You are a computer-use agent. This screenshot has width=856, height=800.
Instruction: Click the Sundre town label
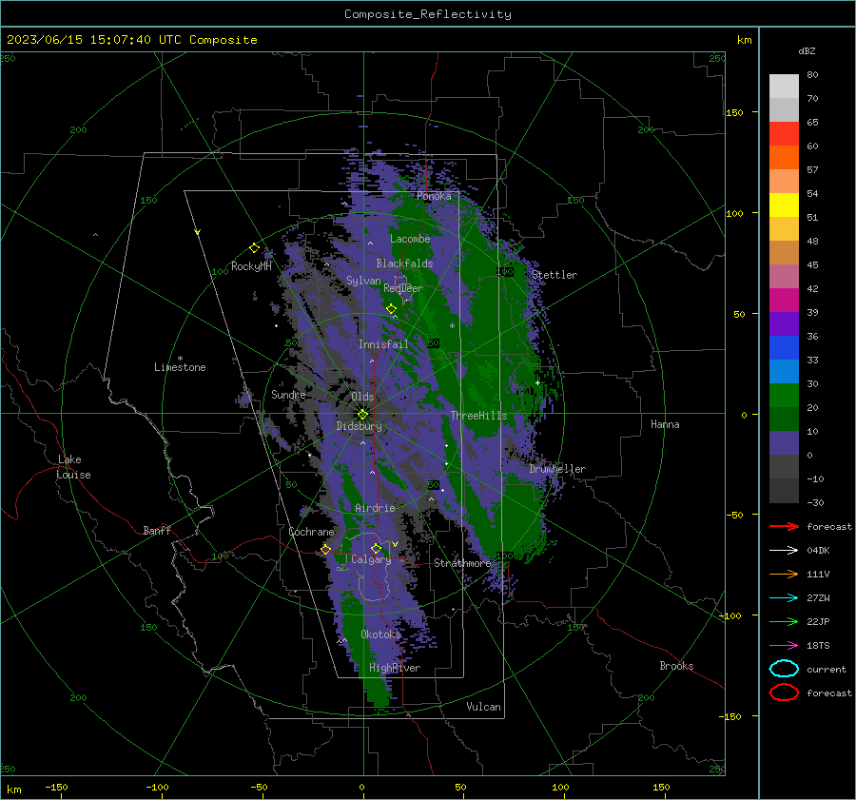click(288, 395)
